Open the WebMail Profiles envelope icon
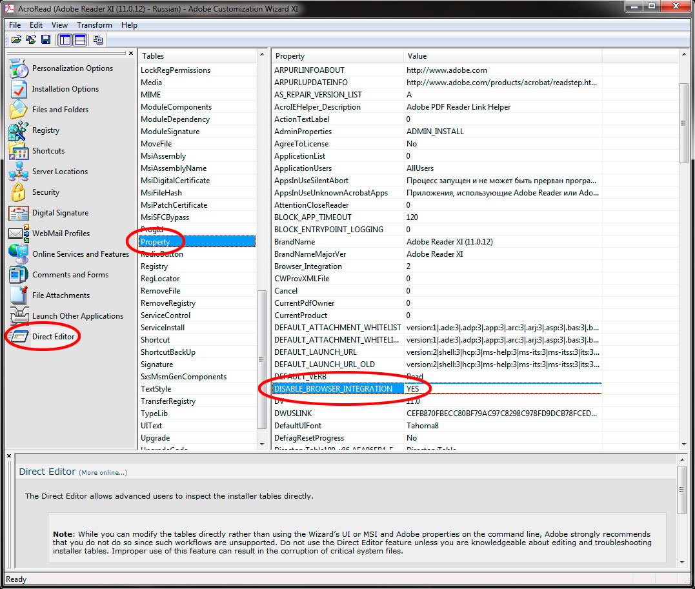The image size is (695, 589). pyautogui.click(x=19, y=234)
